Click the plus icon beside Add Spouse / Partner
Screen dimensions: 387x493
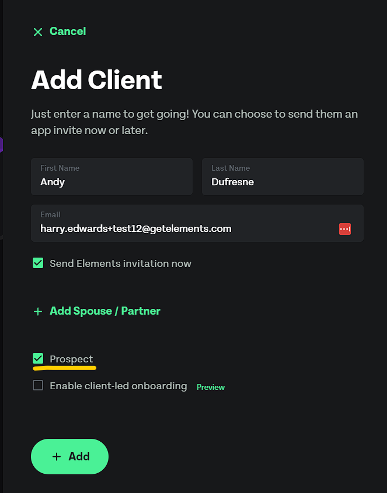[38, 311]
